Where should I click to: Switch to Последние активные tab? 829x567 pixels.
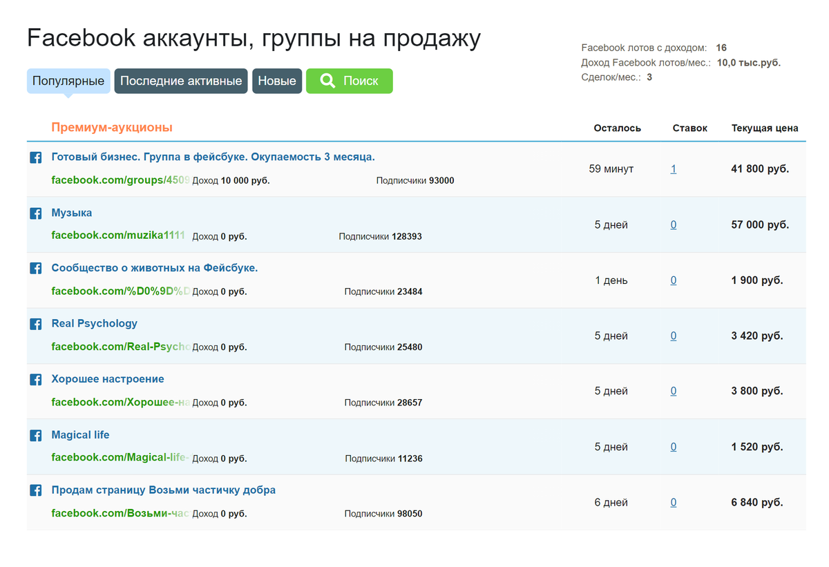pyautogui.click(x=181, y=81)
